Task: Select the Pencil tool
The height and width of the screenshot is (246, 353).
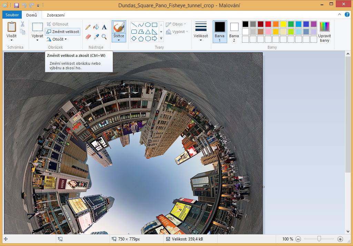Action: (x=88, y=27)
